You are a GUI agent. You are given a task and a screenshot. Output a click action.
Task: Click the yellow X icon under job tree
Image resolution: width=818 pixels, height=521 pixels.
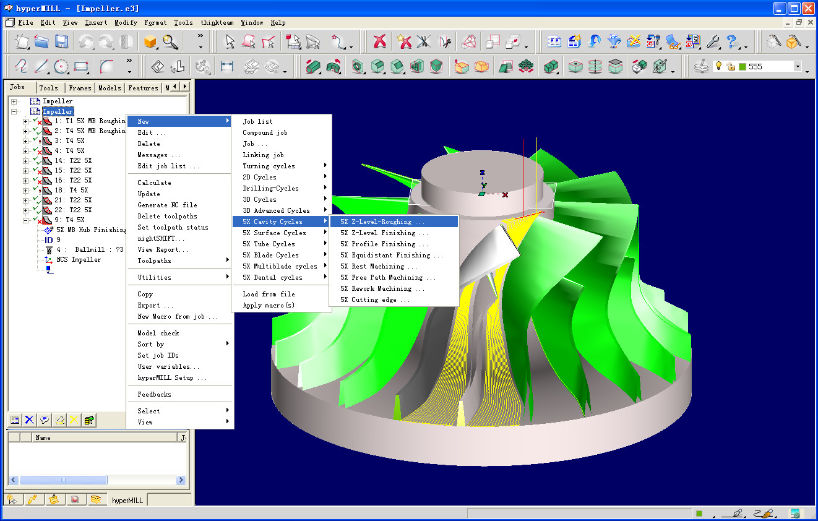(x=74, y=420)
